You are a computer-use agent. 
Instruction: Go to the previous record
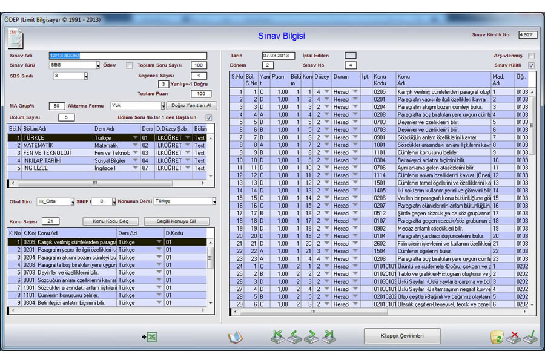295,337
